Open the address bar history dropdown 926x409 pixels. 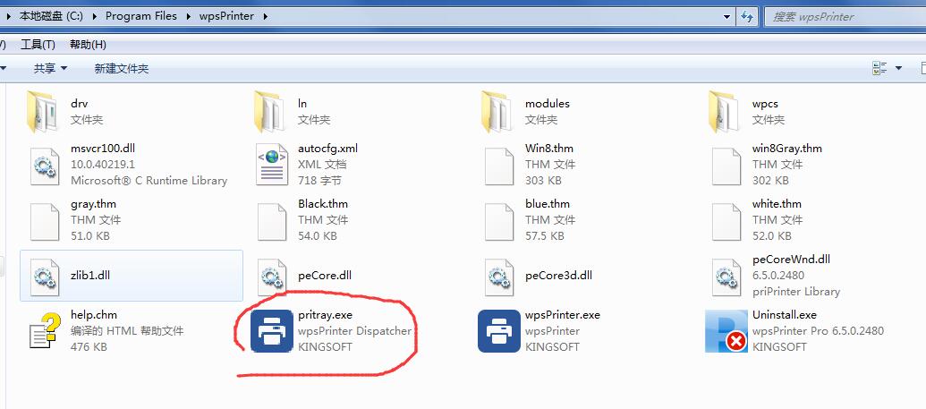pyautogui.click(x=725, y=16)
